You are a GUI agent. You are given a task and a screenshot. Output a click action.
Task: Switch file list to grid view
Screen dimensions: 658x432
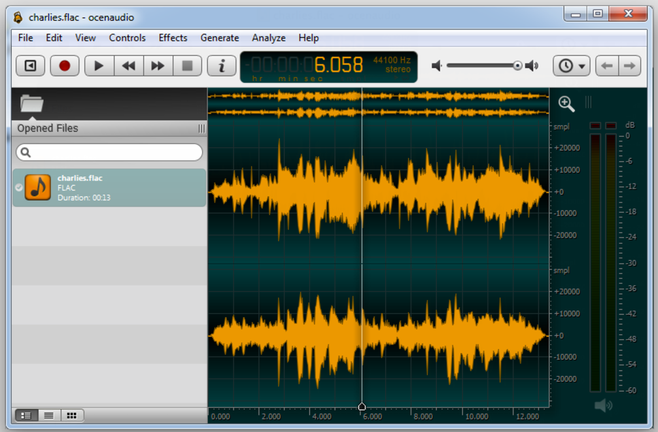[x=71, y=415]
